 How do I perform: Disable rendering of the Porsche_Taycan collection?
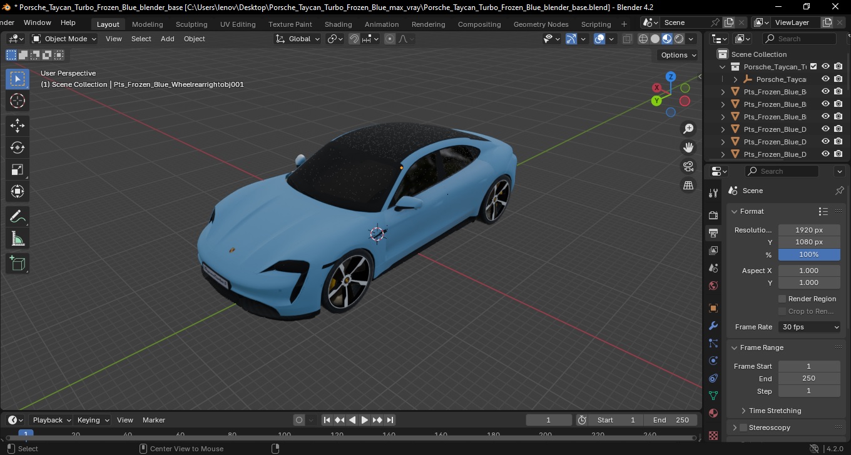(838, 66)
